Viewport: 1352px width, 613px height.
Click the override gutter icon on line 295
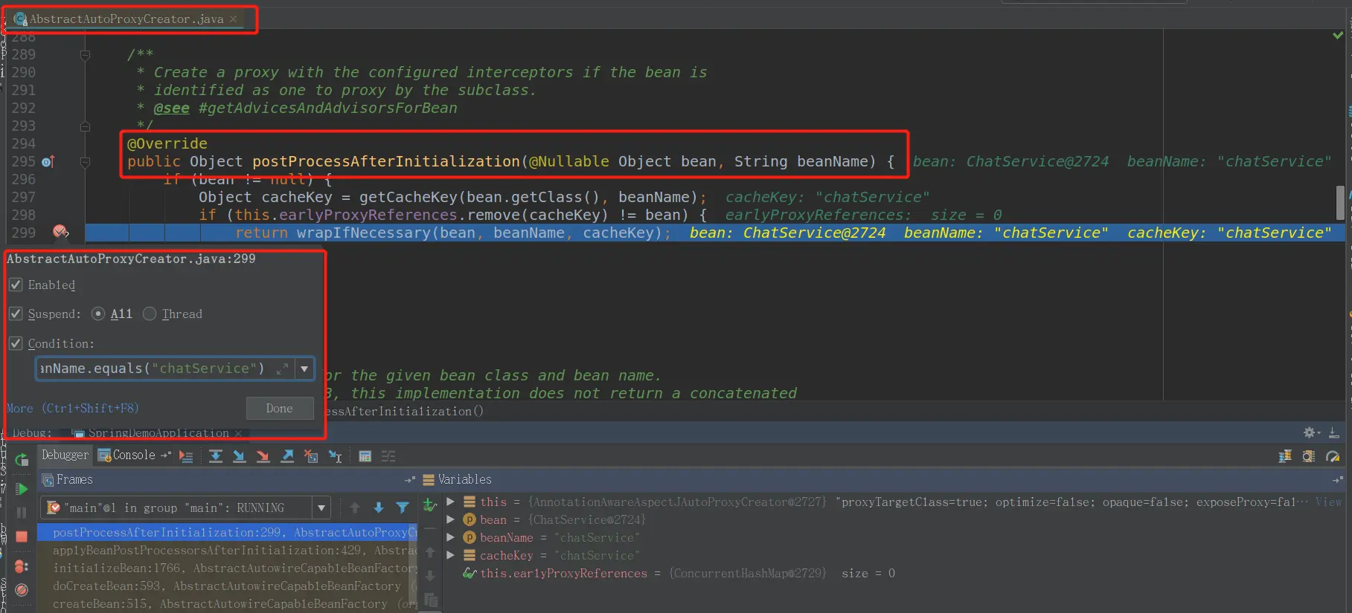click(48, 161)
